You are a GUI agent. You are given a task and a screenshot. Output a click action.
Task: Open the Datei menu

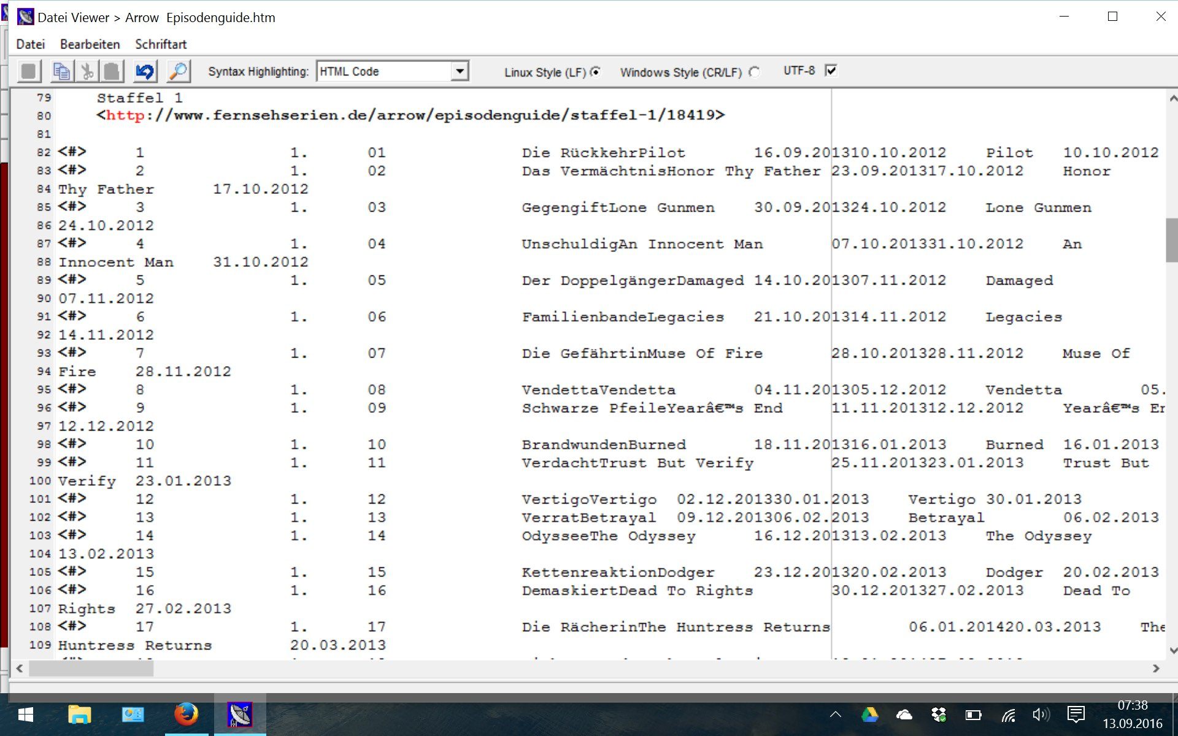tap(31, 44)
